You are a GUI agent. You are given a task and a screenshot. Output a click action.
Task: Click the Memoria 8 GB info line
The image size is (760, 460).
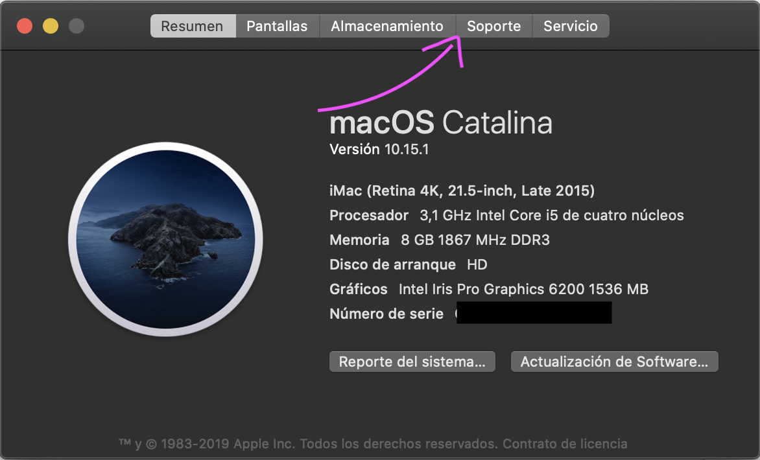[x=440, y=240]
